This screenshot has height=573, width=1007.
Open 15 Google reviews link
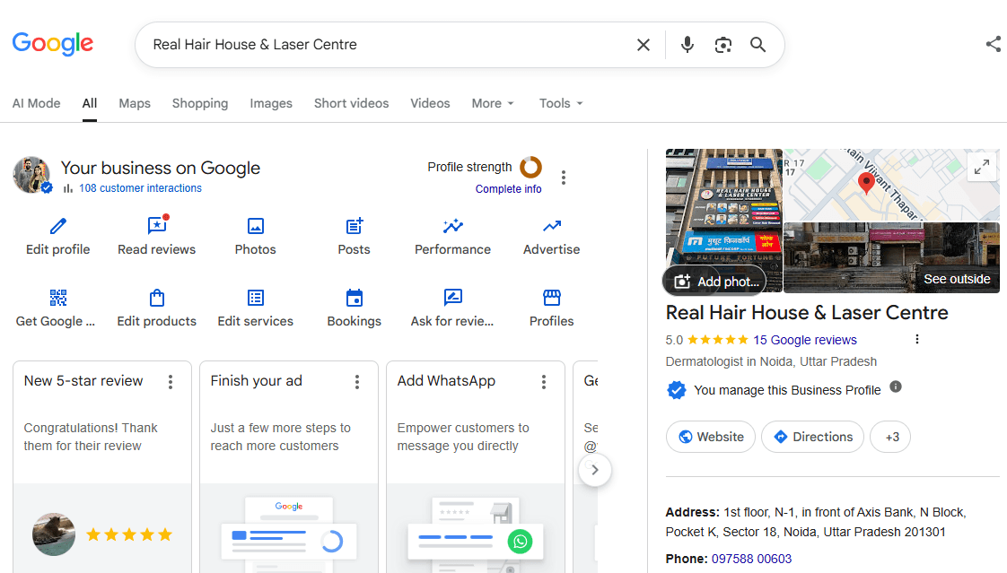pyautogui.click(x=805, y=340)
